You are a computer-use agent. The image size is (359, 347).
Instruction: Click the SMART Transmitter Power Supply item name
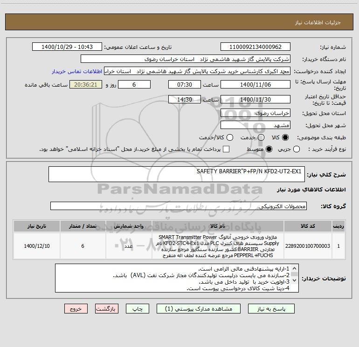click(218, 246)
